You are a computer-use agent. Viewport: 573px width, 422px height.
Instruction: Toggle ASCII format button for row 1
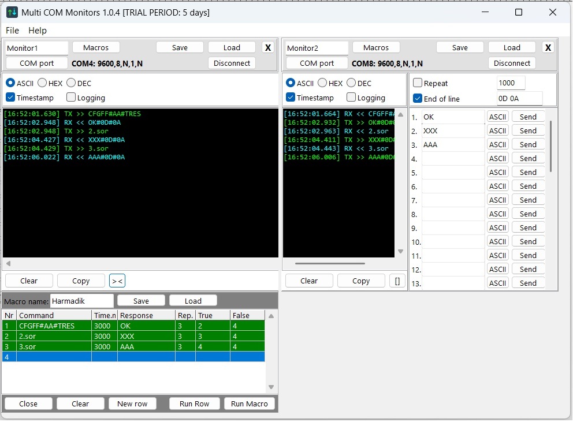pos(498,117)
